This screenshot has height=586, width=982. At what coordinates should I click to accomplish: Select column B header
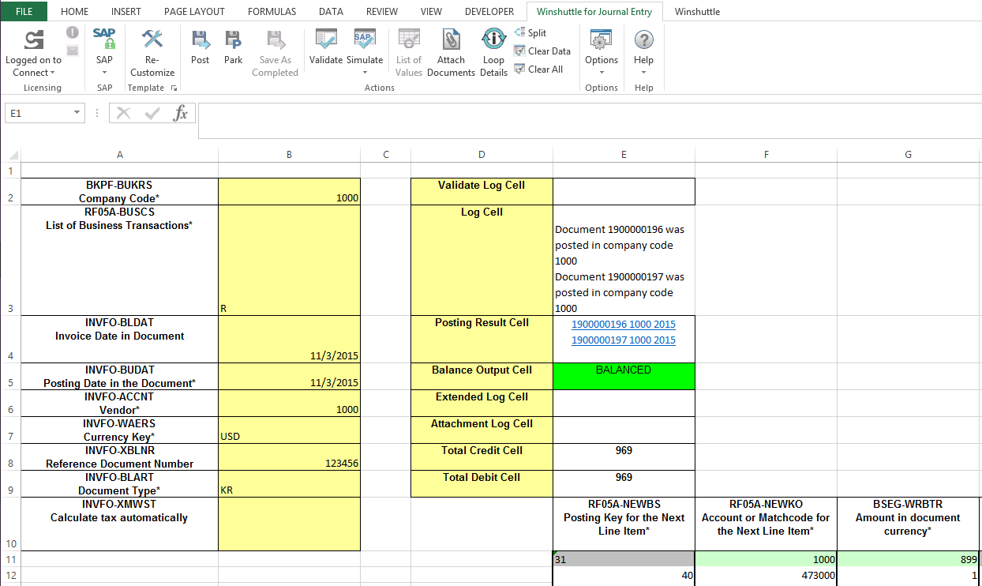click(x=289, y=155)
